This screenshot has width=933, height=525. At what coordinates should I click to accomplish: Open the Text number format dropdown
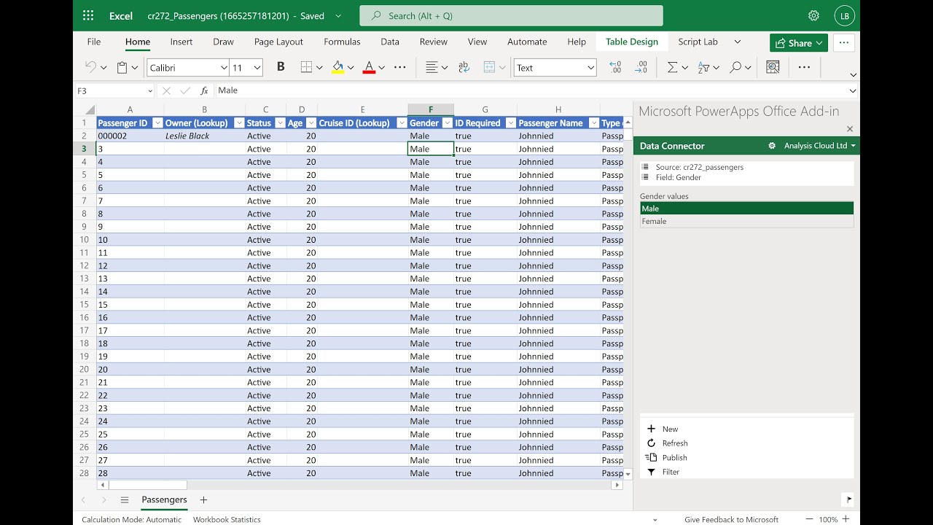tap(591, 68)
